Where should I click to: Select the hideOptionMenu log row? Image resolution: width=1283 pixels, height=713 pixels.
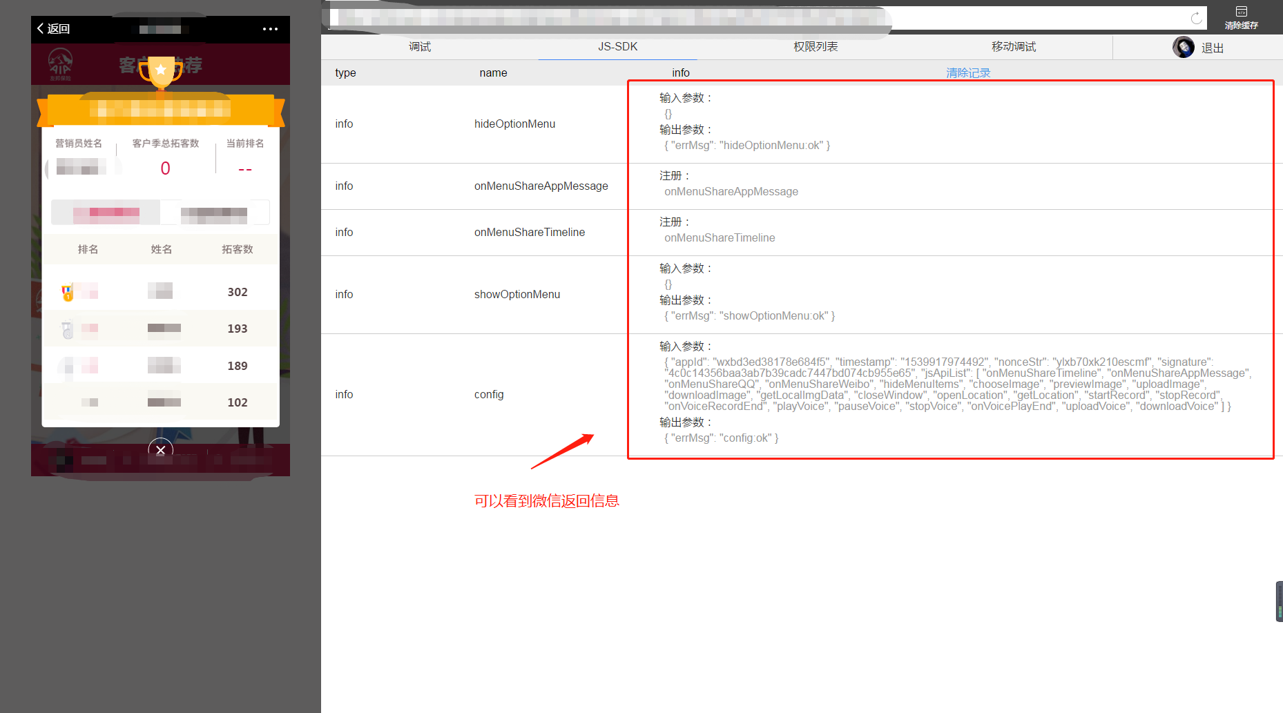pos(514,124)
